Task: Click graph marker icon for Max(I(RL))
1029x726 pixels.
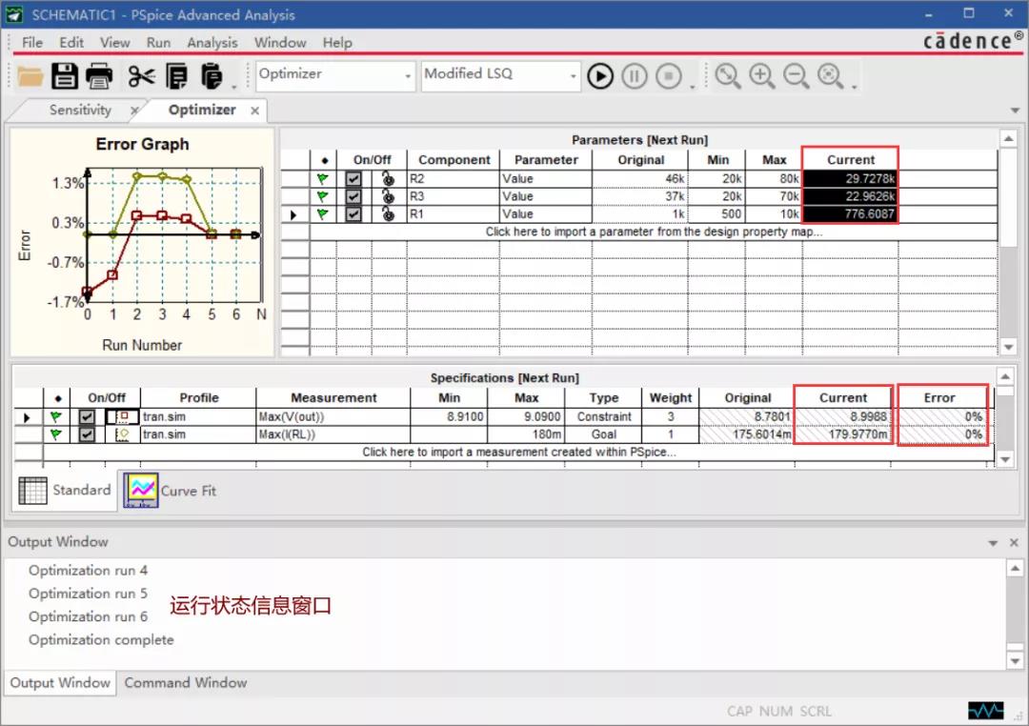Action: (x=123, y=434)
